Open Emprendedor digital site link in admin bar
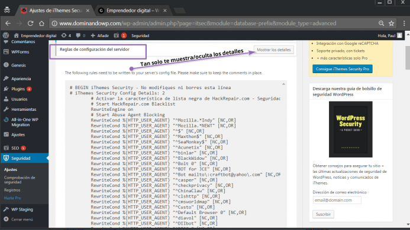Viewport: 410px width, 230px height. pyautogui.click(x=35, y=35)
